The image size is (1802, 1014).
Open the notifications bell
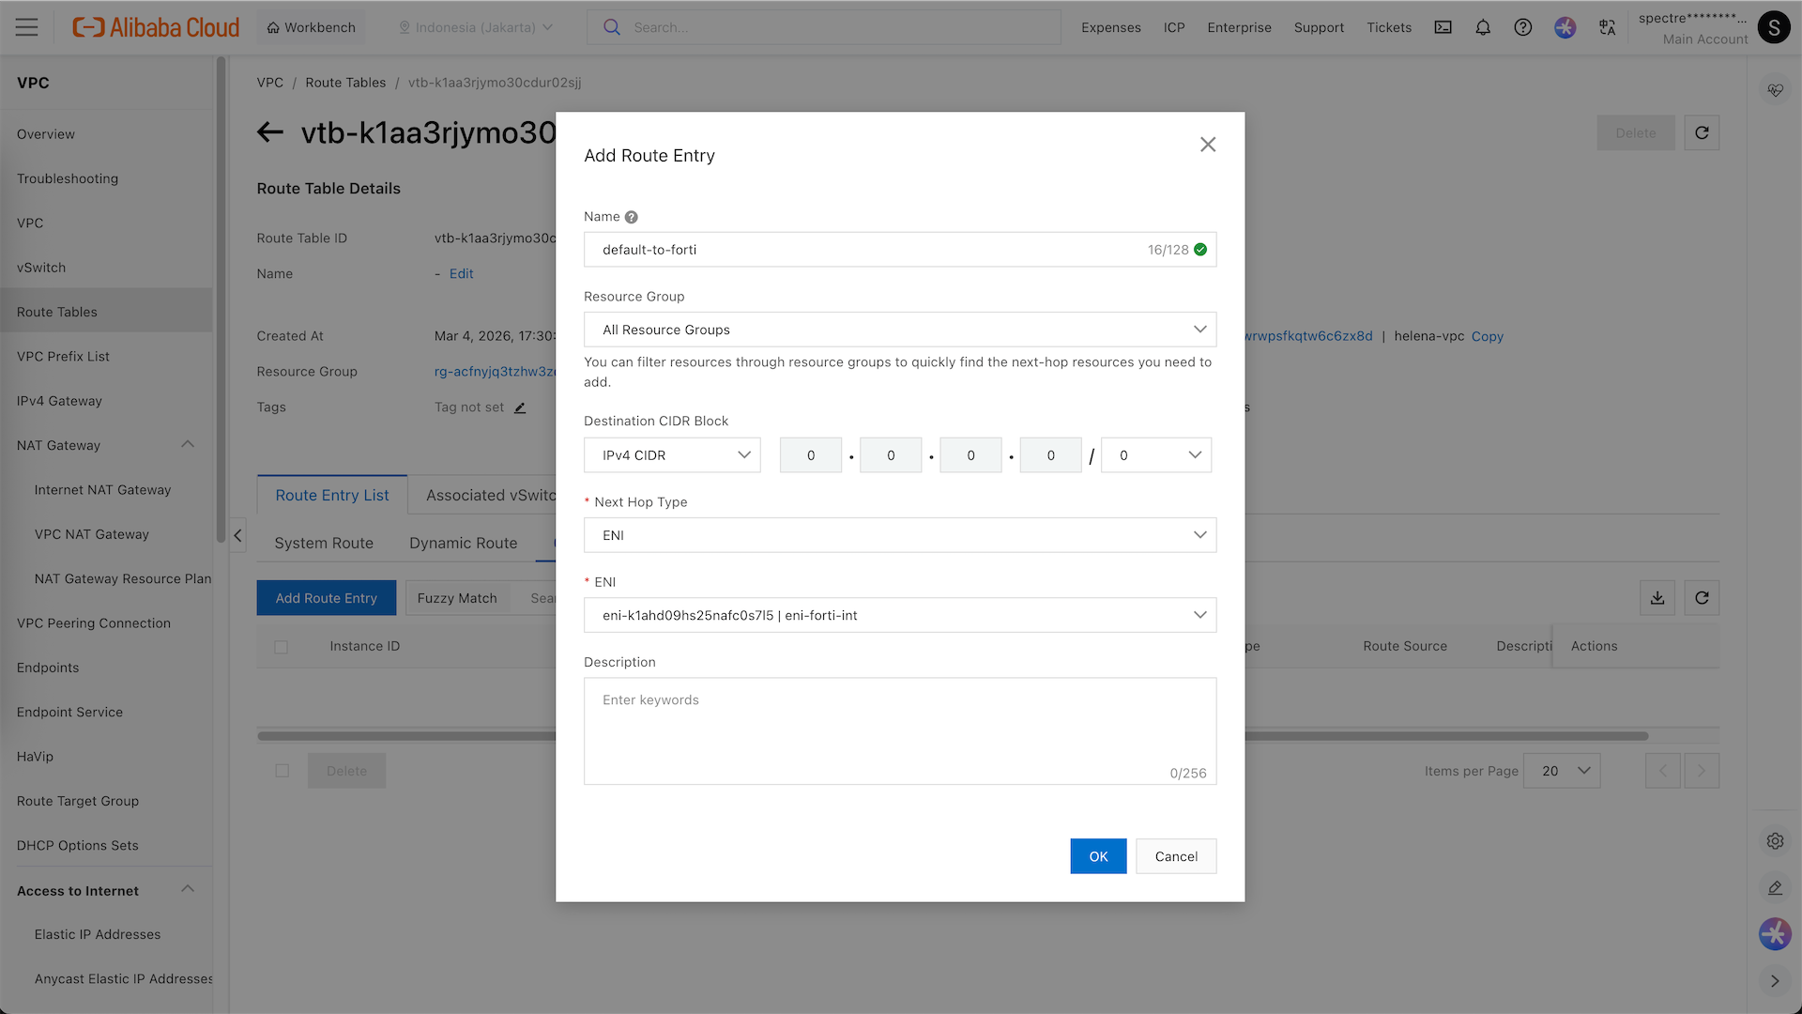[x=1483, y=27]
